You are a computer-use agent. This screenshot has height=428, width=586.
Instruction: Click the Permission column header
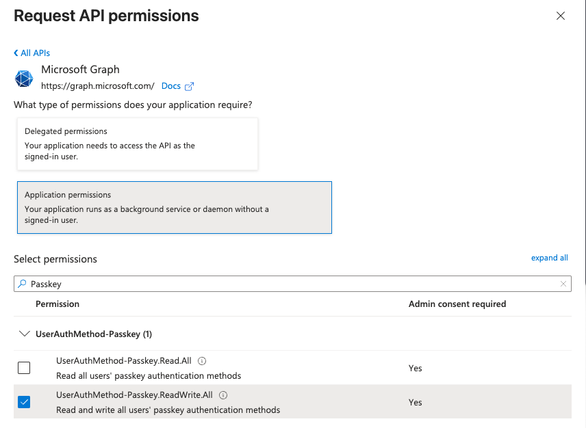pos(58,304)
